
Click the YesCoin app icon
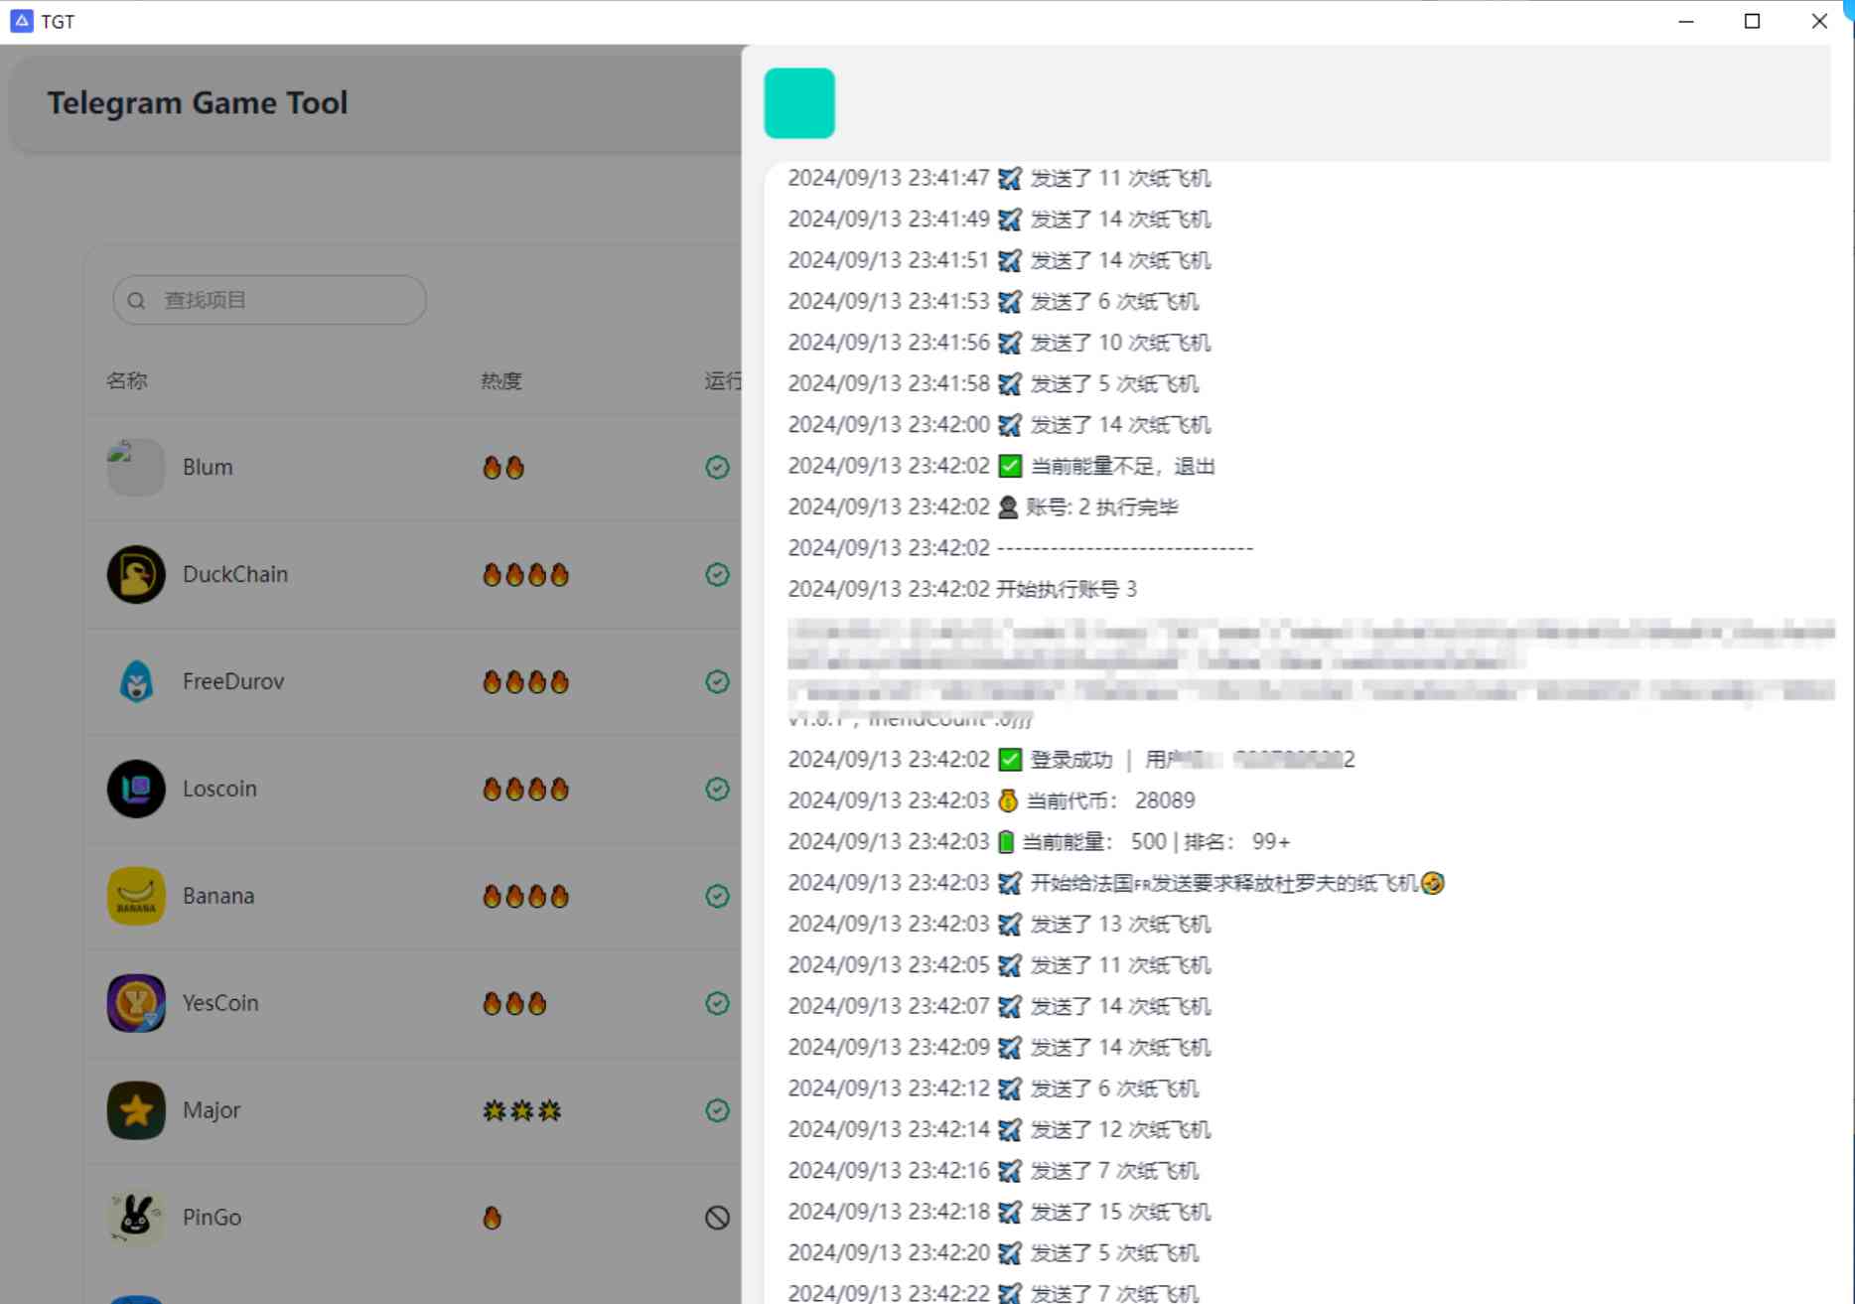coord(136,1003)
